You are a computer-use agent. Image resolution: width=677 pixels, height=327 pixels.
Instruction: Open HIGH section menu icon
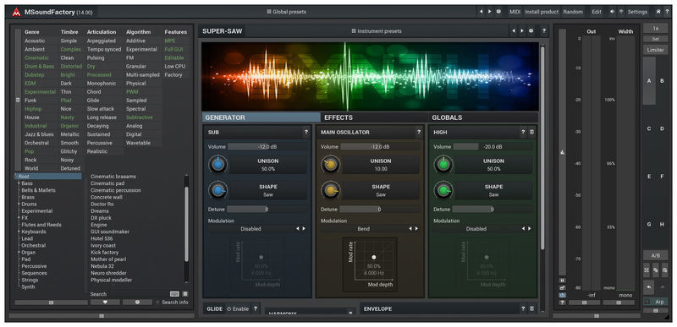coord(531,133)
